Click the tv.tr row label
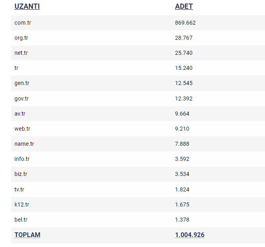Image resolution: width=265 pixels, height=247 pixels. (19, 189)
